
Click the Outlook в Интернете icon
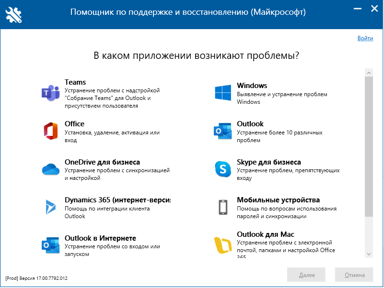[x=51, y=245]
